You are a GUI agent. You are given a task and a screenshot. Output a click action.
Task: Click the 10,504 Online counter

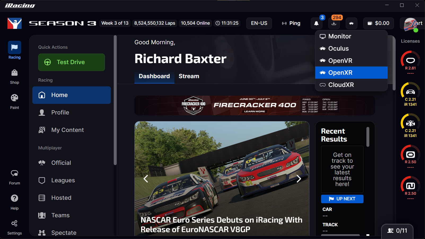click(195, 23)
